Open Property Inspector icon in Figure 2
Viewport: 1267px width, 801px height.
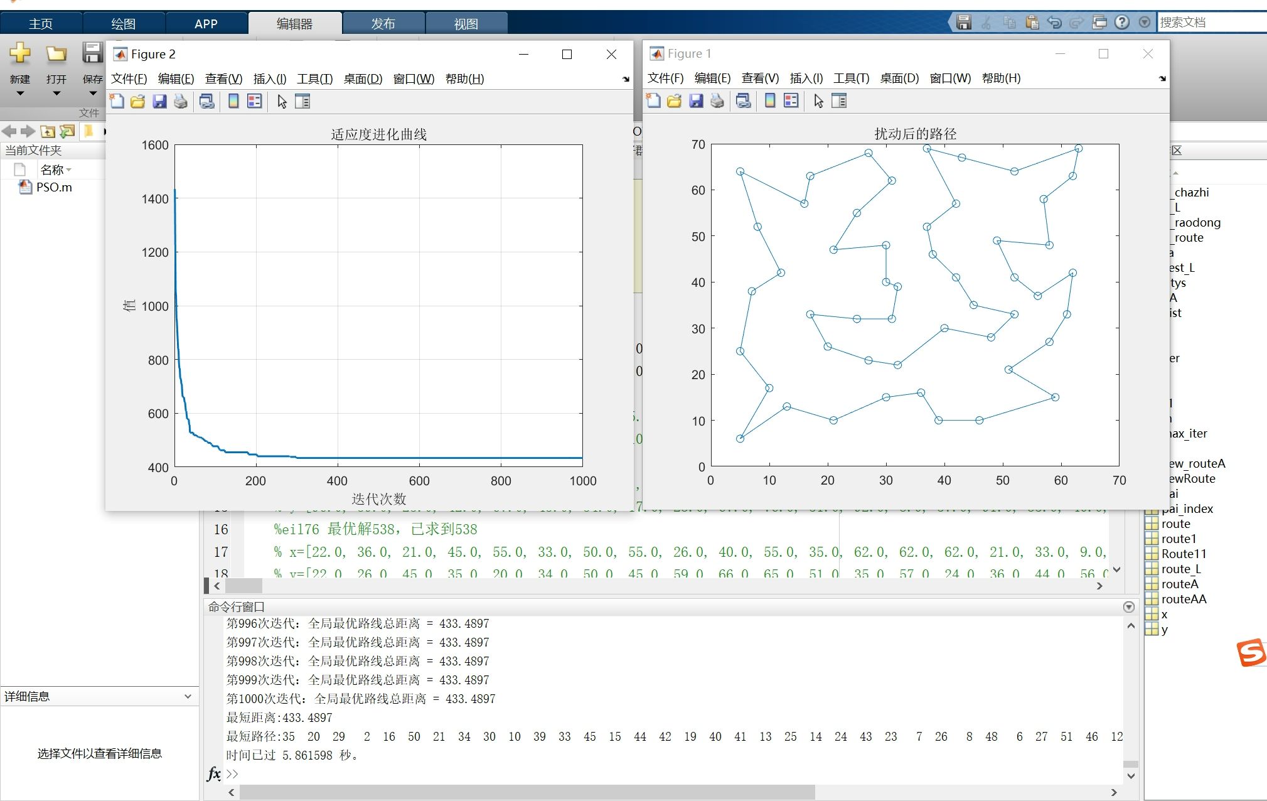click(302, 101)
